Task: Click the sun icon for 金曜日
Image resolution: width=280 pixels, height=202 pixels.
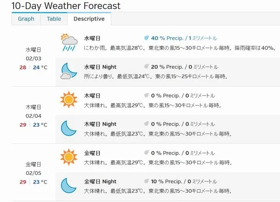Action: click(69, 157)
